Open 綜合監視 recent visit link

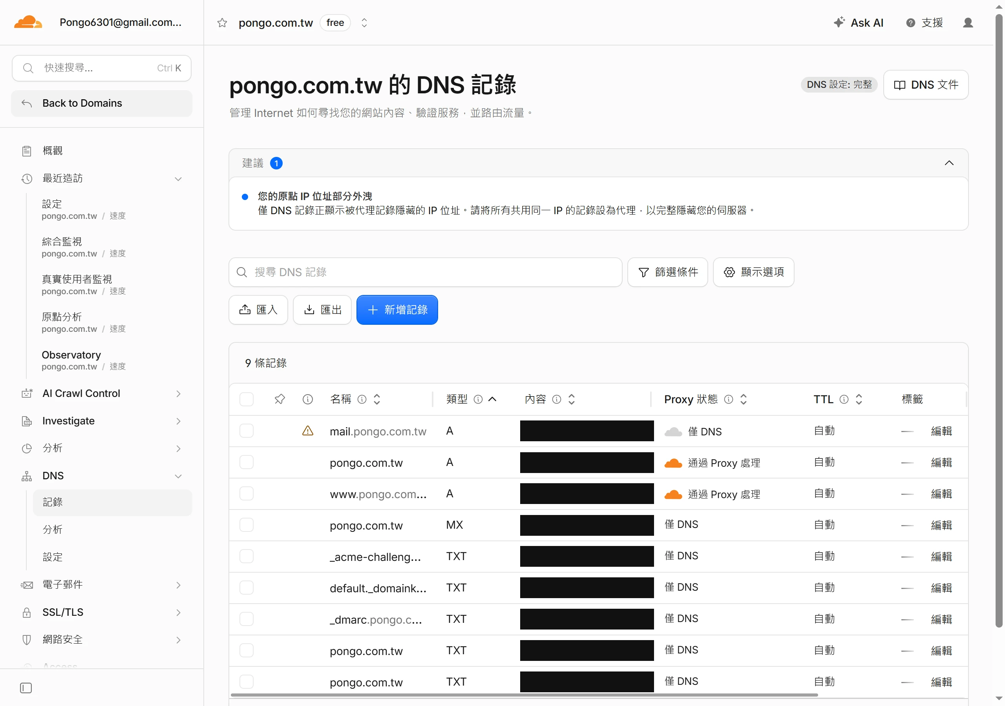point(83,247)
